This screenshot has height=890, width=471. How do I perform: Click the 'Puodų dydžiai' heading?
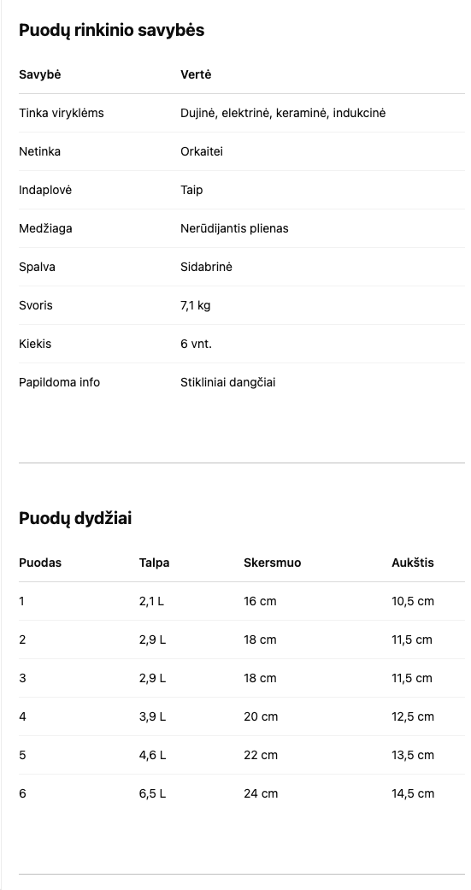click(75, 518)
